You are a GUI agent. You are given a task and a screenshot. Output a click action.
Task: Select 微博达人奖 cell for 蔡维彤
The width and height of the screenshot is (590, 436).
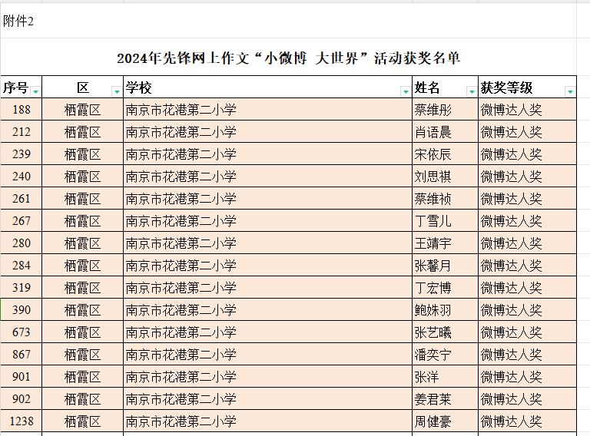[x=527, y=109]
